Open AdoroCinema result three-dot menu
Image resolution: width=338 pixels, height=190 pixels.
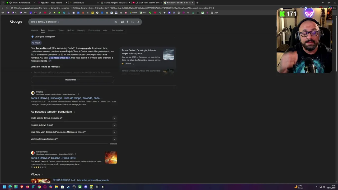pos(75,154)
